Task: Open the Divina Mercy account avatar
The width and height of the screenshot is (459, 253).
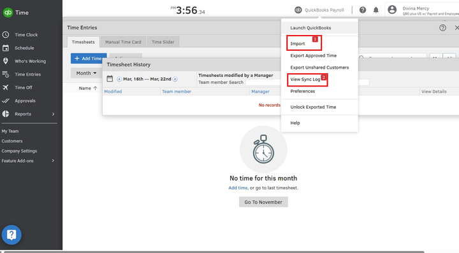Action: point(392,10)
